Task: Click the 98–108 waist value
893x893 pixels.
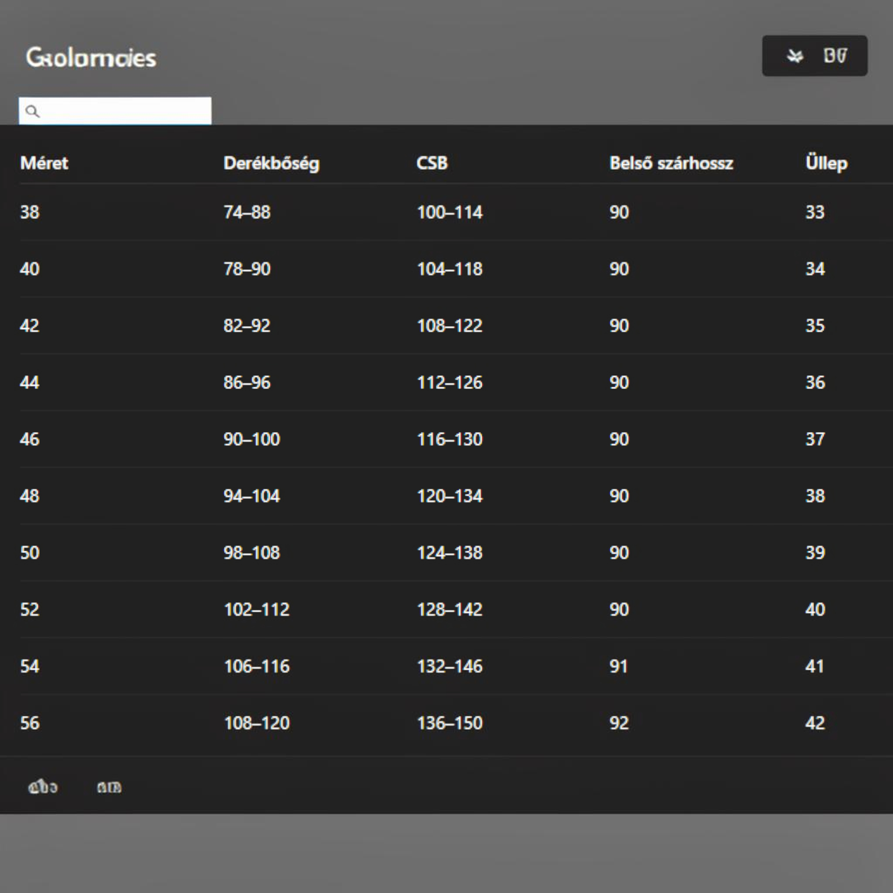Action: click(x=252, y=553)
